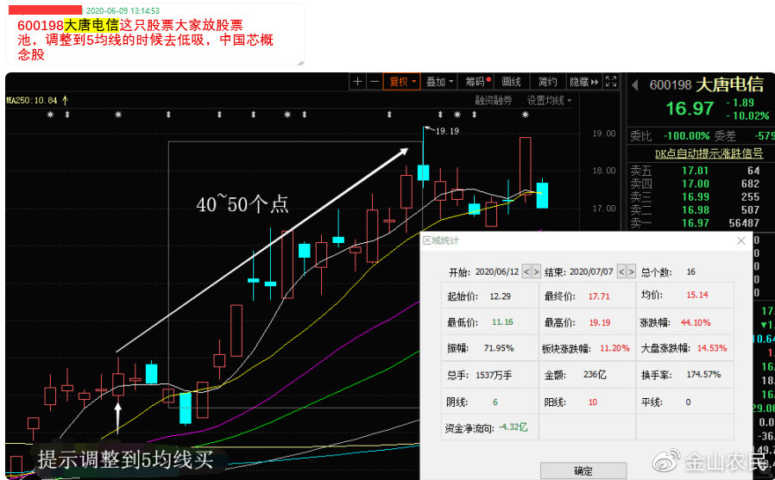Open the 叠加 overlay dropdown
This screenshot has width=775, height=480.
[x=439, y=82]
